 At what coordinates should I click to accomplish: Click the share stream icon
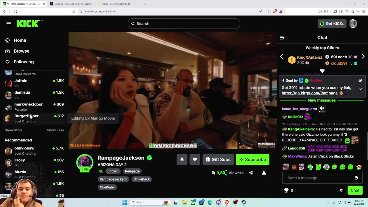coord(251,173)
